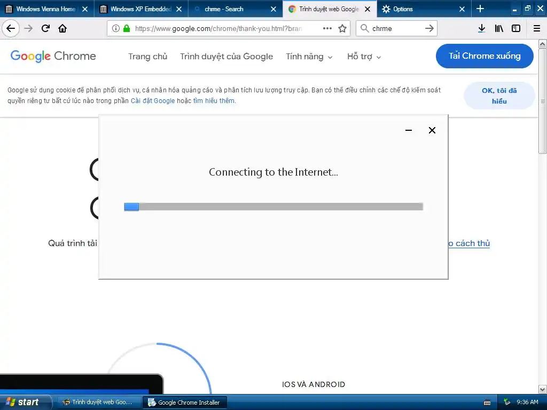
Task: Minimize the Firefox window
Action: 514,9
